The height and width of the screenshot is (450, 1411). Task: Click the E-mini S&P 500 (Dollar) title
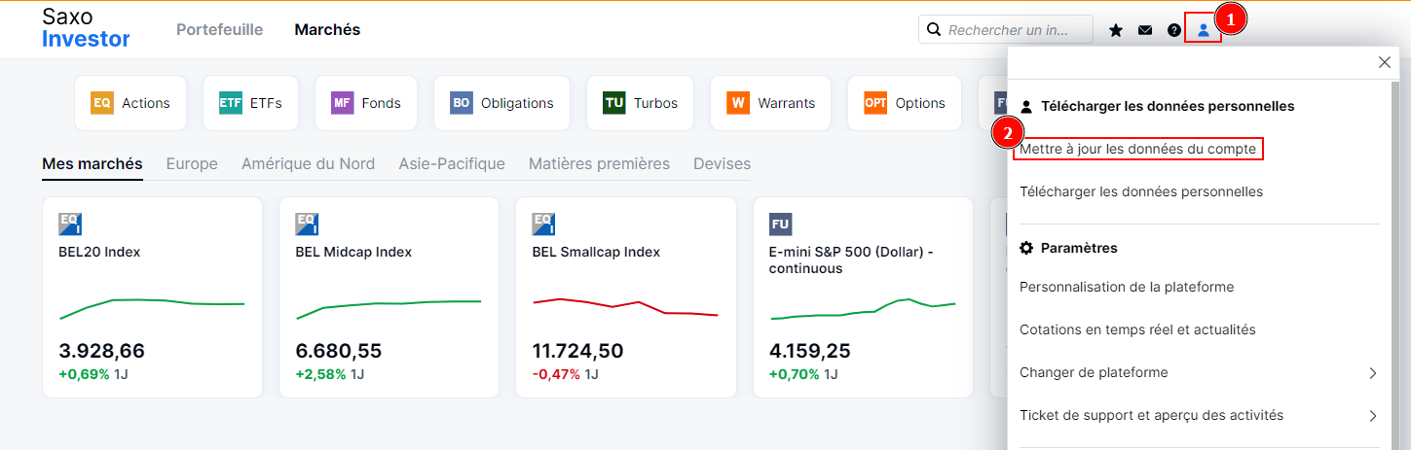pos(850,260)
